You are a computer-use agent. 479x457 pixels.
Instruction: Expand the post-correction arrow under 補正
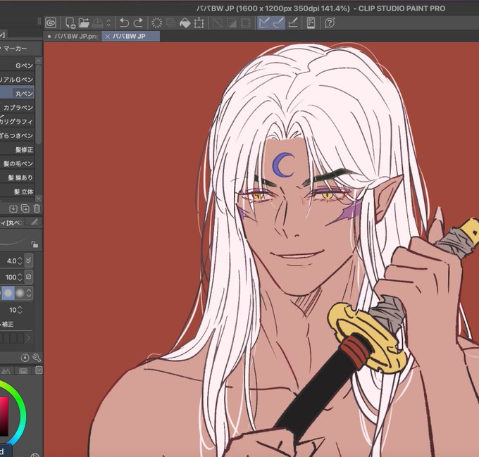click(x=29, y=338)
